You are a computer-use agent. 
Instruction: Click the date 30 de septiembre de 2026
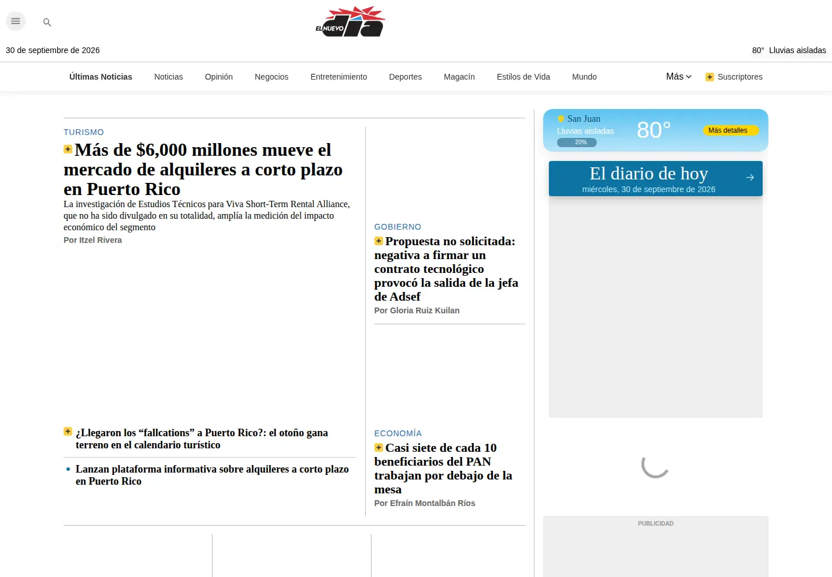pos(53,50)
